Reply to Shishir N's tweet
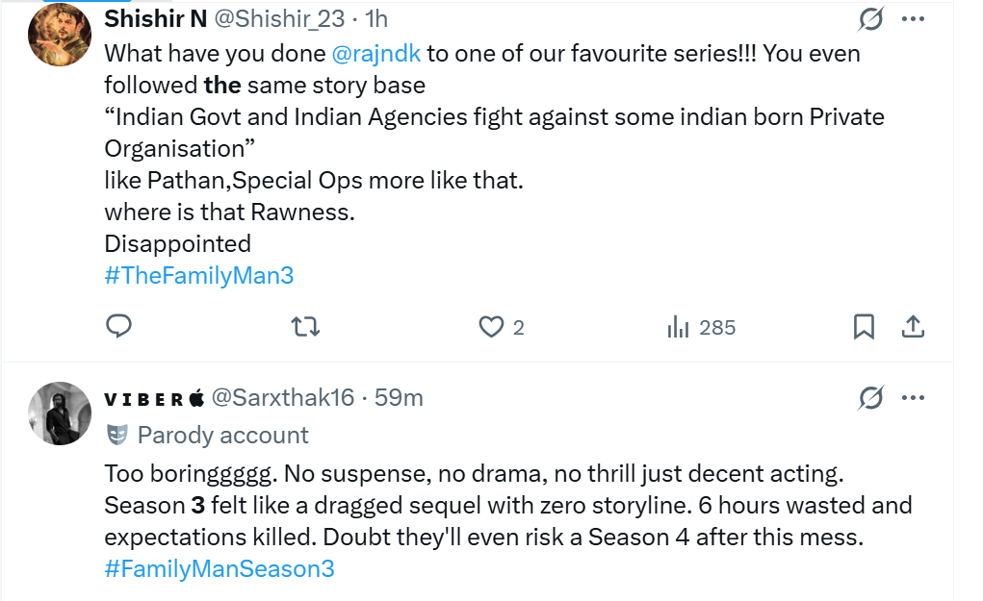This screenshot has height=601, width=983. [118, 327]
